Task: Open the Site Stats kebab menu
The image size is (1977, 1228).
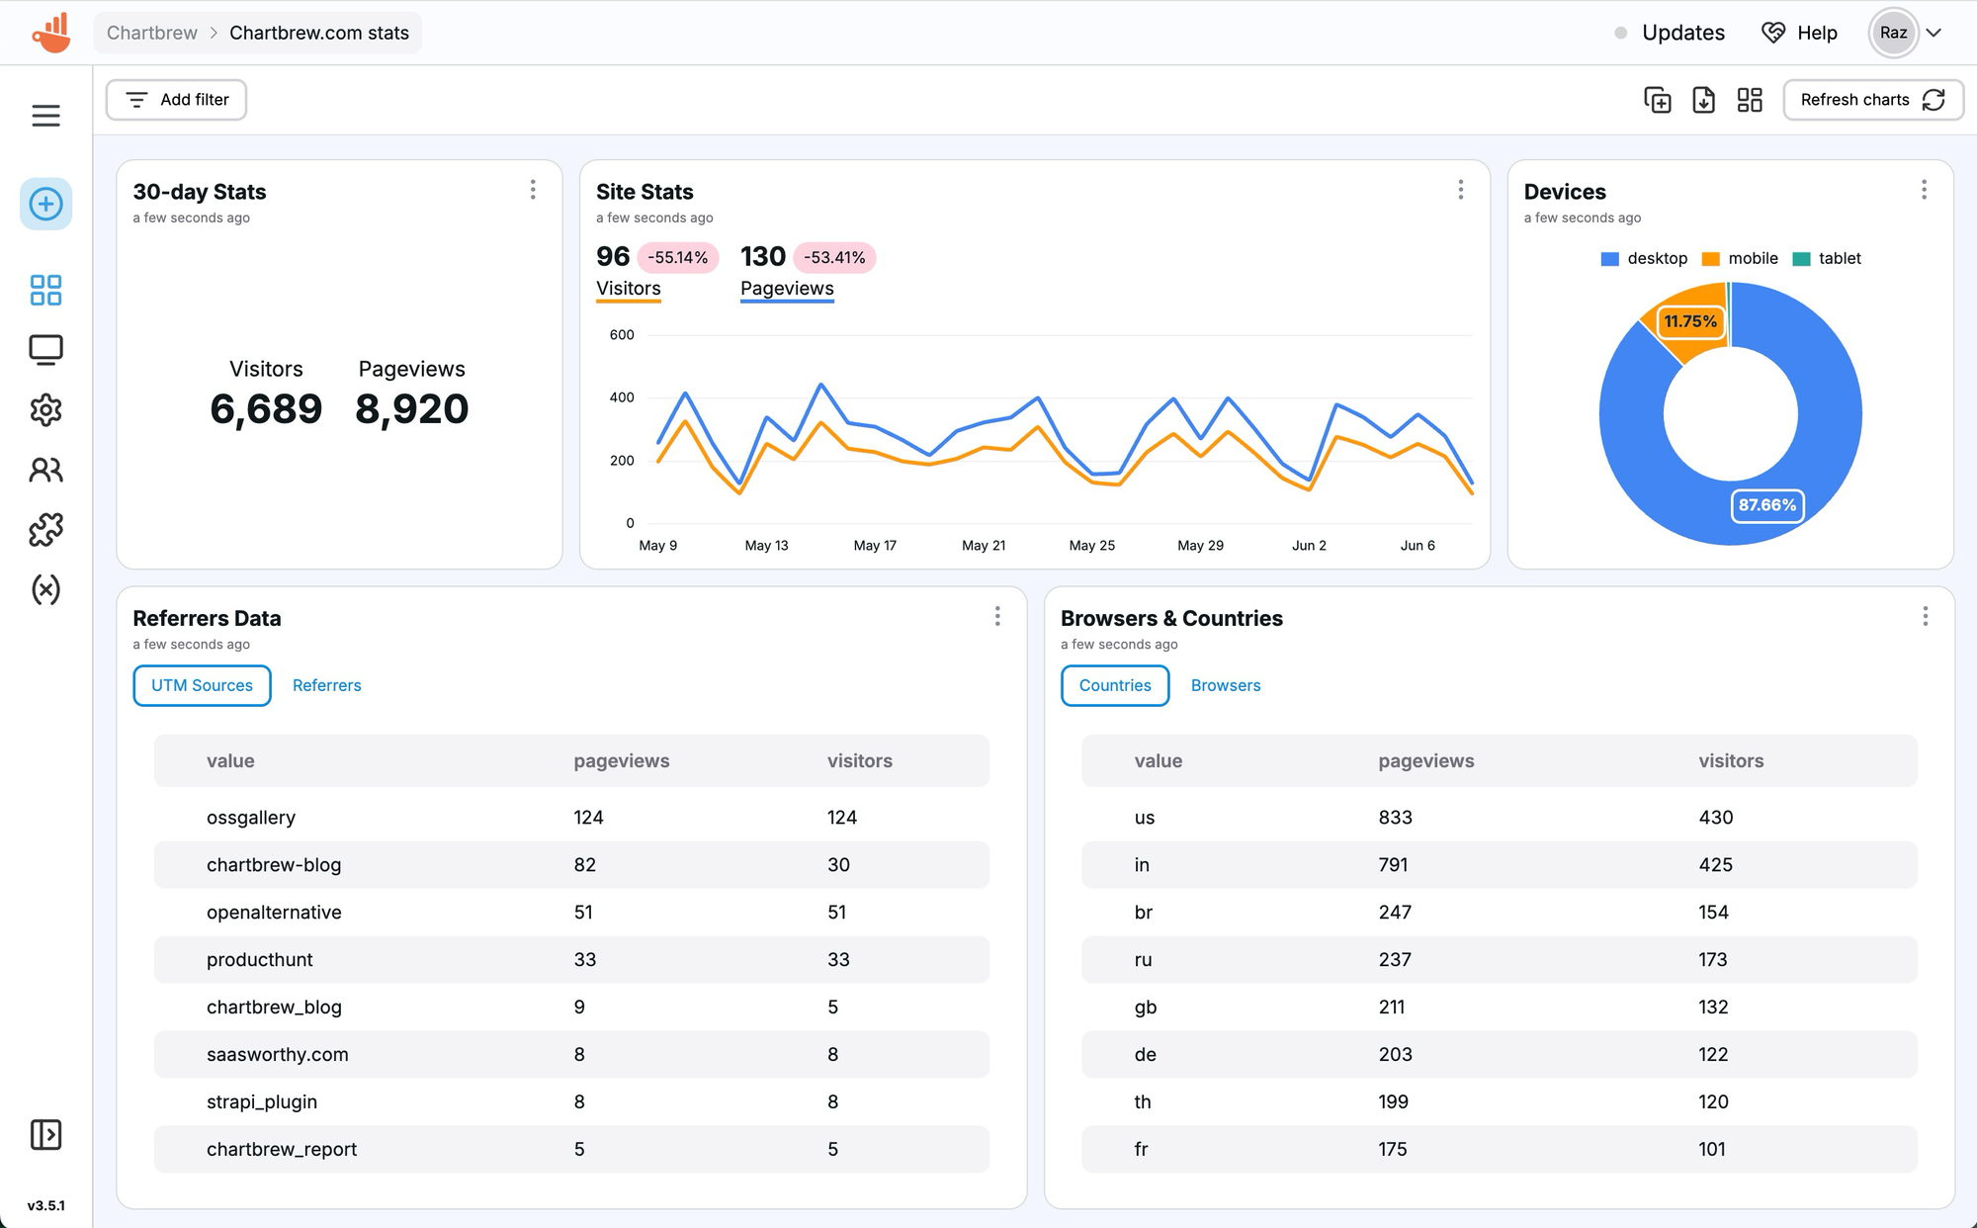Action: pos(1461,189)
